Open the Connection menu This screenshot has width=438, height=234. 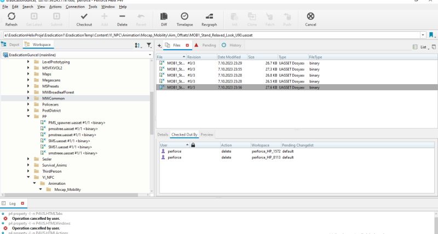(x=75, y=7)
